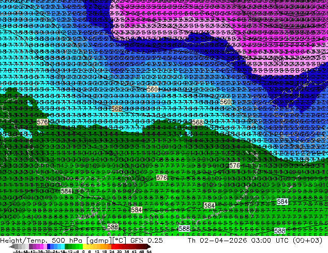Click the "12" value on the legend scale
The width and height of the screenshot is (328, 253).
pyautogui.click(x=97, y=251)
